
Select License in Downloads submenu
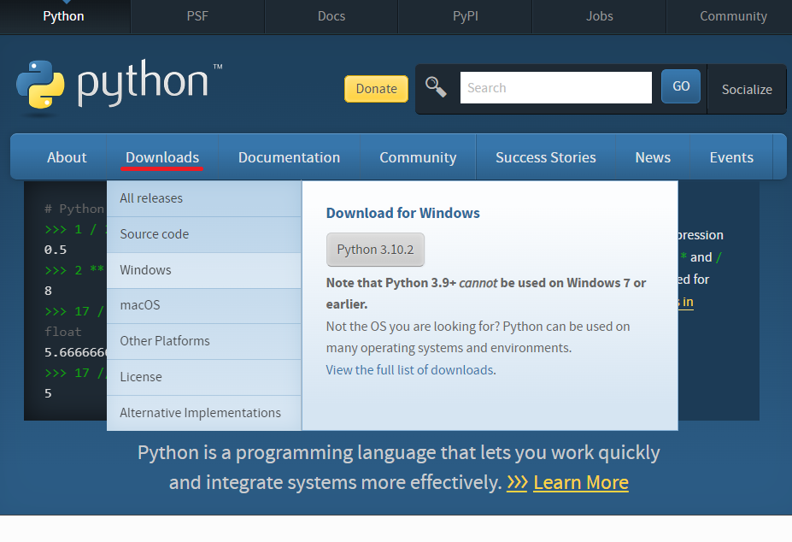point(204,377)
